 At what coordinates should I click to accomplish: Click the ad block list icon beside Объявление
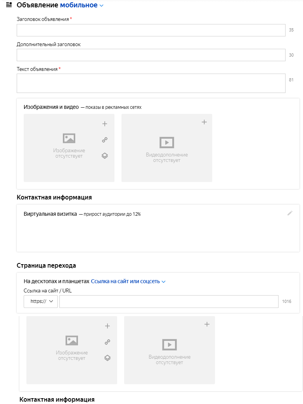click(x=9, y=5)
